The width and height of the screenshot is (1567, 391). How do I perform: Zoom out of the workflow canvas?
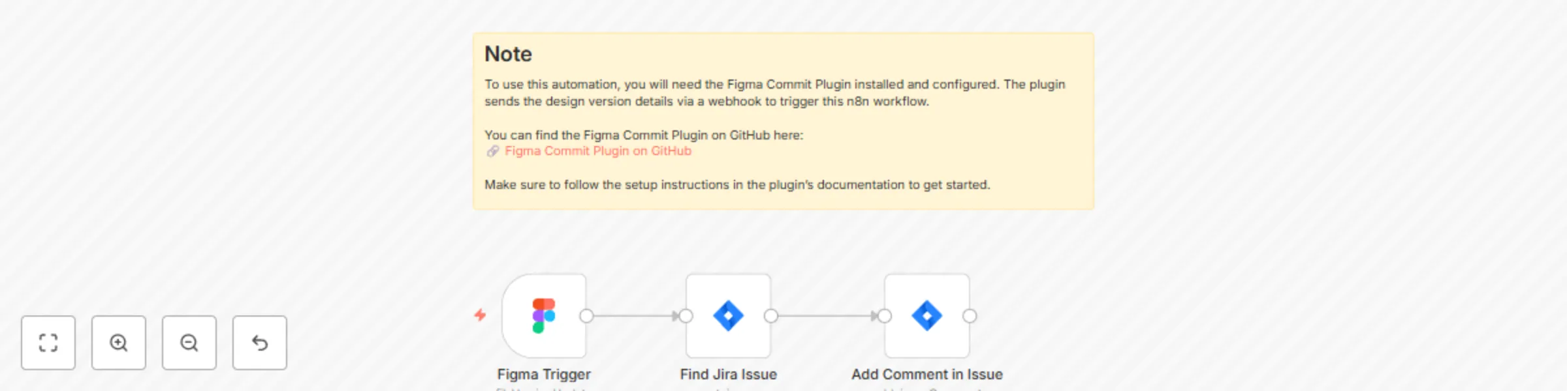(189, 343)
